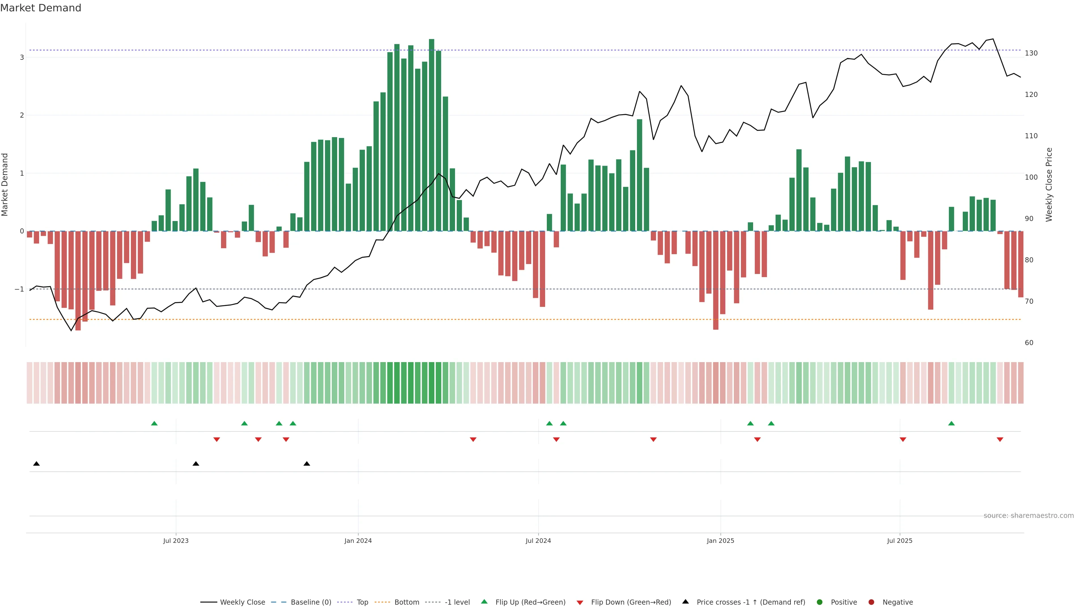Click the Market Demand chart title

(x=41, y=8)
